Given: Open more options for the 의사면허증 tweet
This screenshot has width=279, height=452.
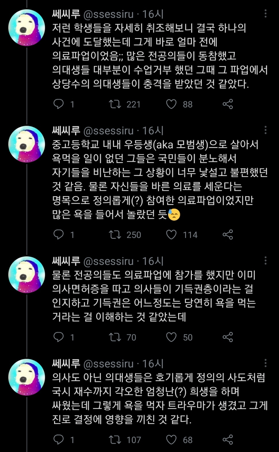Looking at the screenshot, I should point(265,261).
